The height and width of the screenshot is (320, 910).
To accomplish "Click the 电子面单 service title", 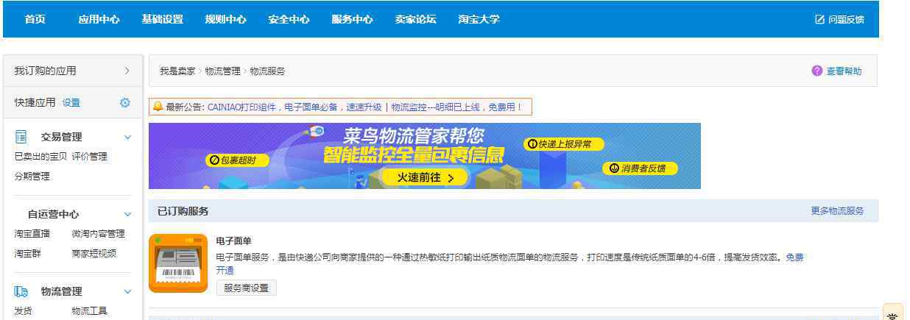I will tap(233, 241).
